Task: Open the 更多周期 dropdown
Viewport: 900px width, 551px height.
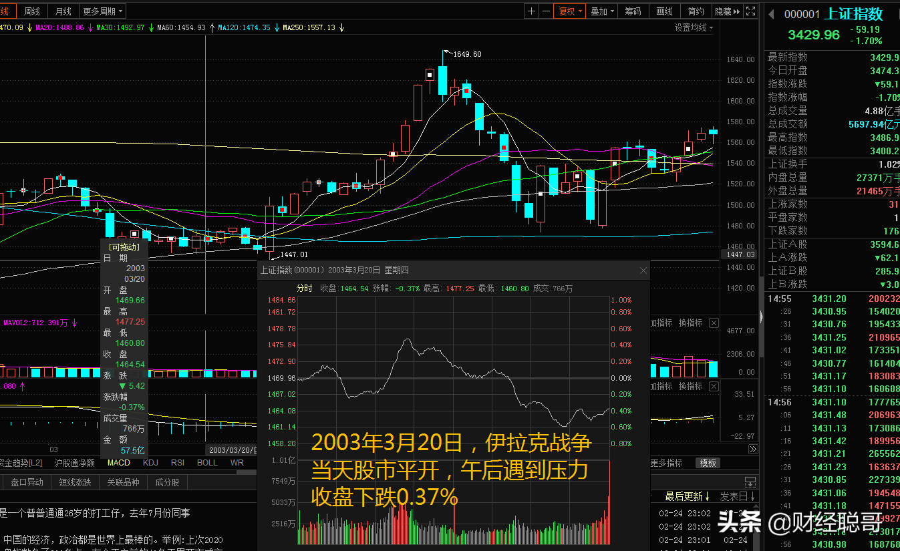Action: click(103, 11)
